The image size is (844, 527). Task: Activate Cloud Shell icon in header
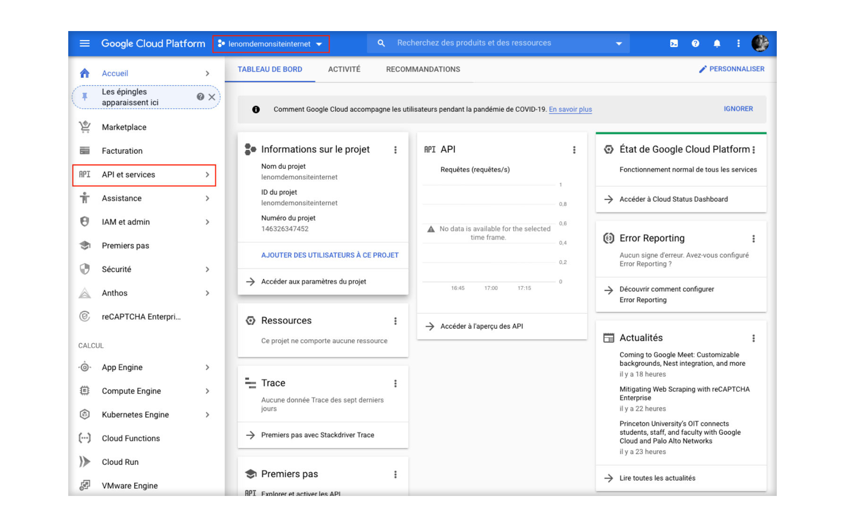(674, 44)
